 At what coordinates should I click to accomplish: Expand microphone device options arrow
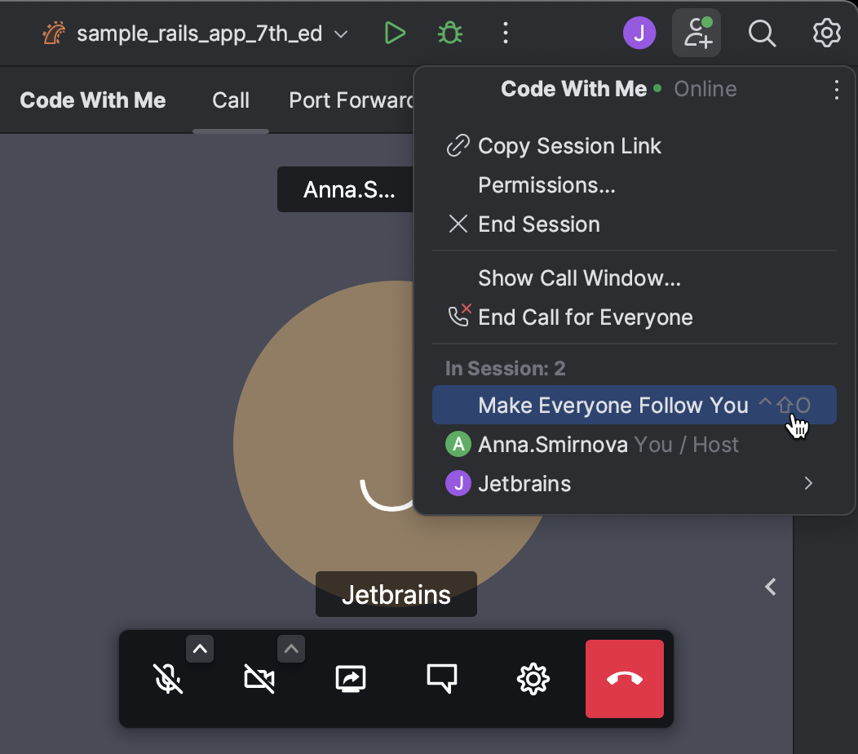click(x=200, y=649)
